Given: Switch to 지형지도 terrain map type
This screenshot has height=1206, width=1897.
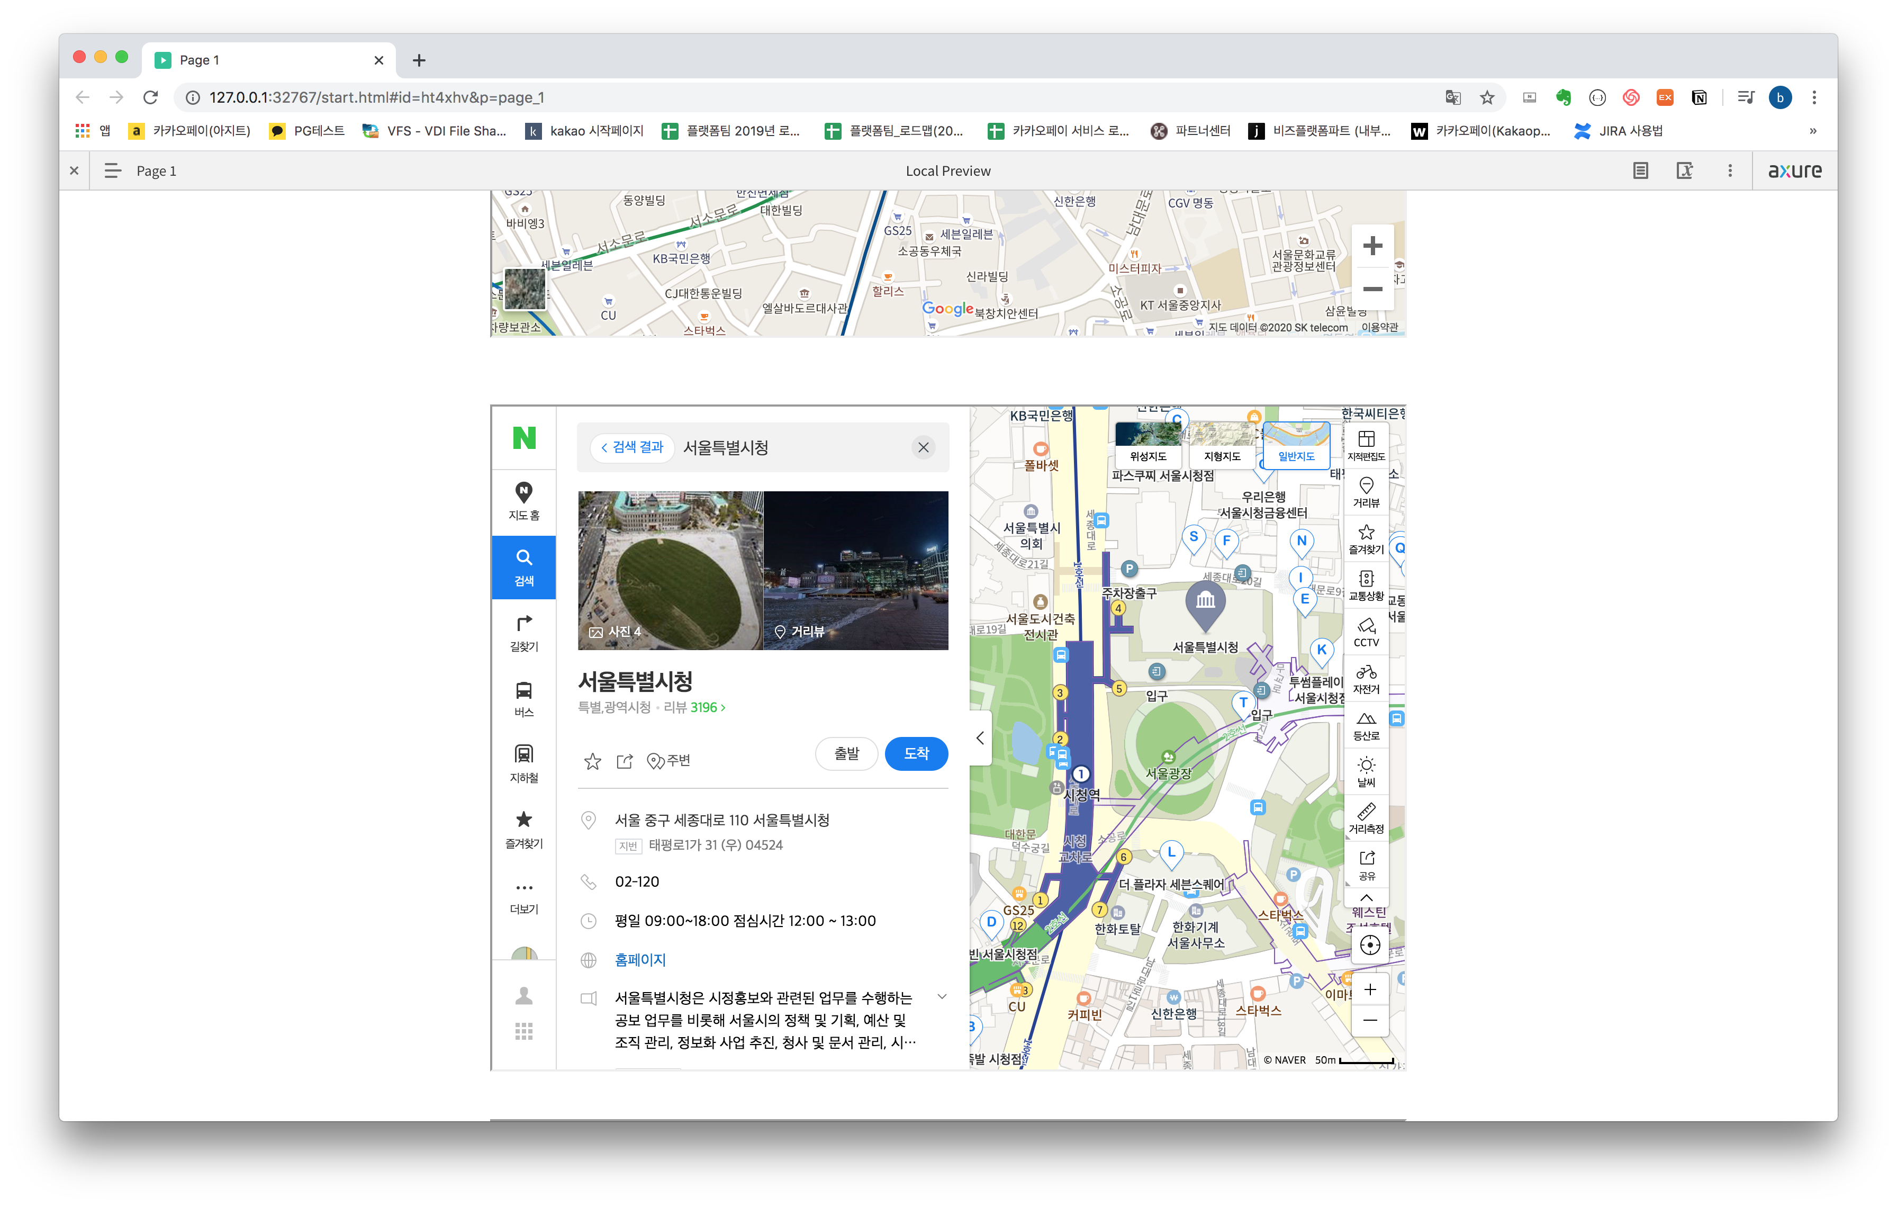Looking at the screenshot, I should pos(1222,444).
